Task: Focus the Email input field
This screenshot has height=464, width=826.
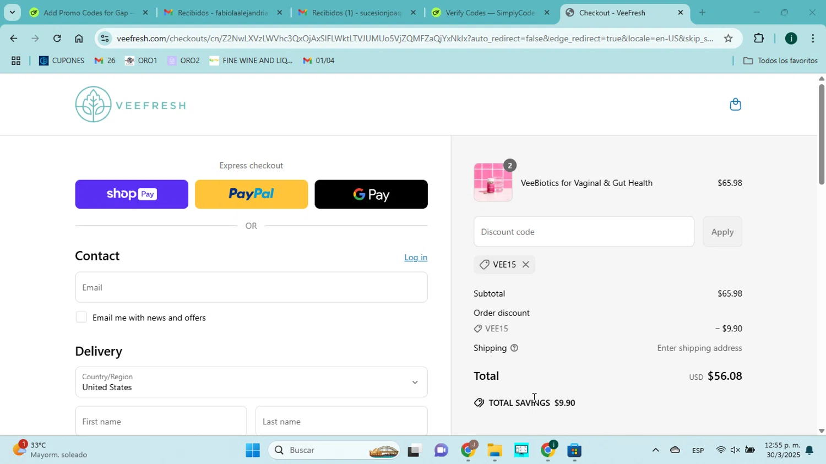Action: point(251,287)
